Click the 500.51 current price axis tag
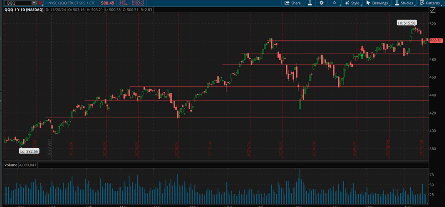 pos(437,41)
